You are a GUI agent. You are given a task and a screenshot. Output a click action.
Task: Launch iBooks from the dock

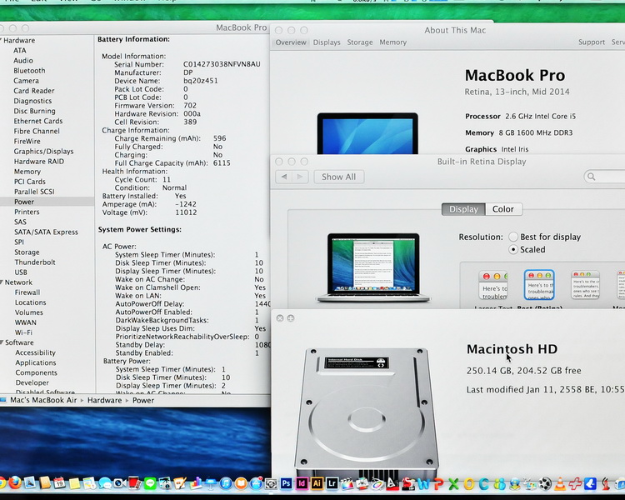(x=241, y=483)
